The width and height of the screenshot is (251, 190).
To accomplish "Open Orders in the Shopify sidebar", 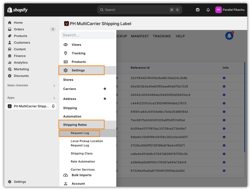I will [19, 29].
